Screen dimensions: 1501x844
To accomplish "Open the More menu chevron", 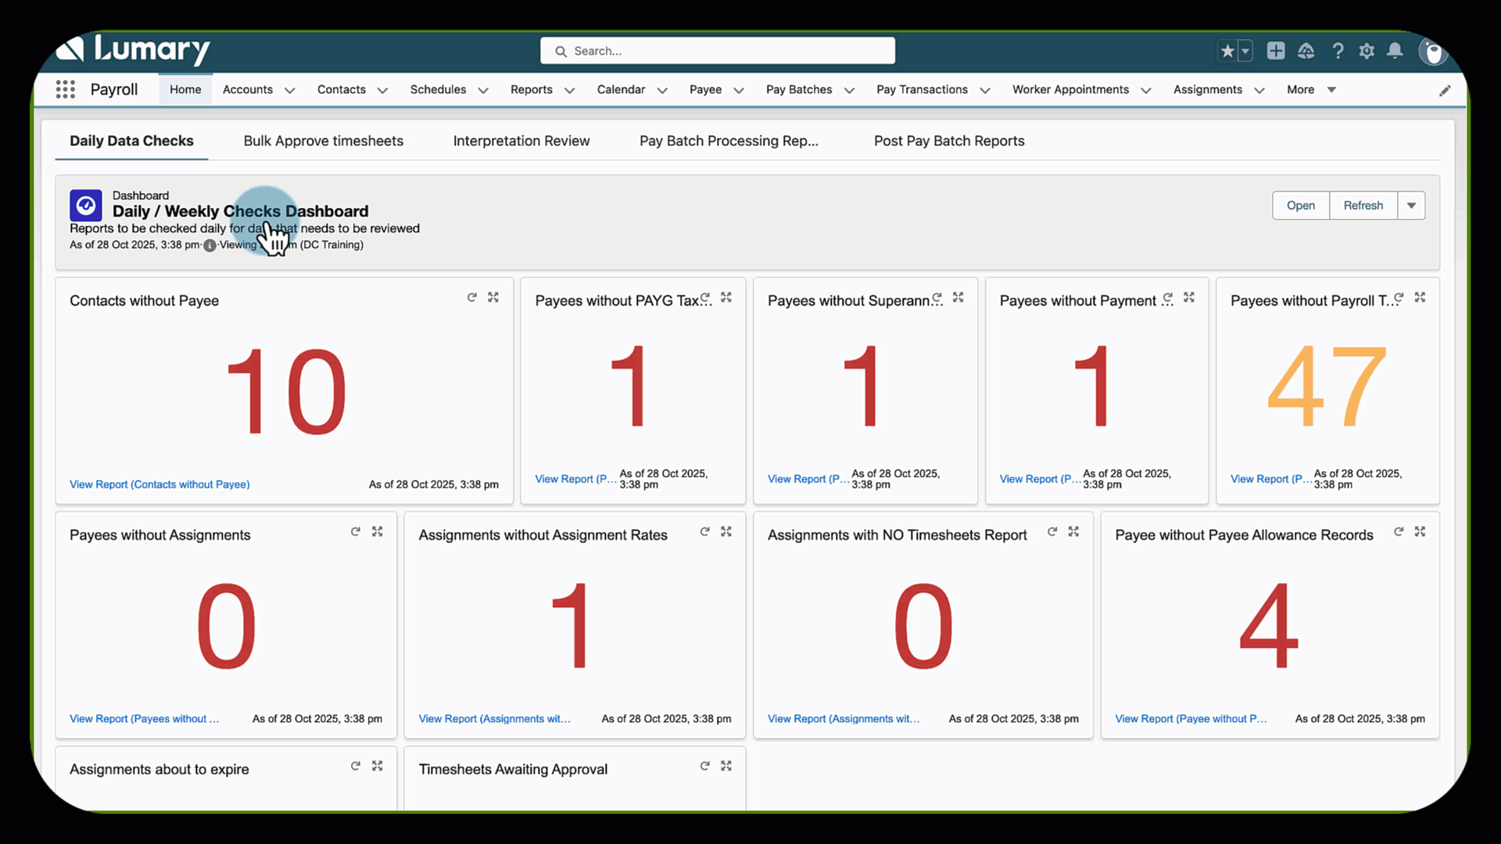I will [x=1331, y=90].
